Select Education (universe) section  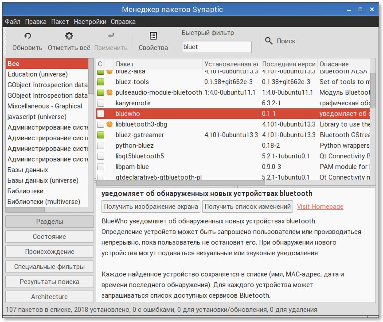pos(47,74)
